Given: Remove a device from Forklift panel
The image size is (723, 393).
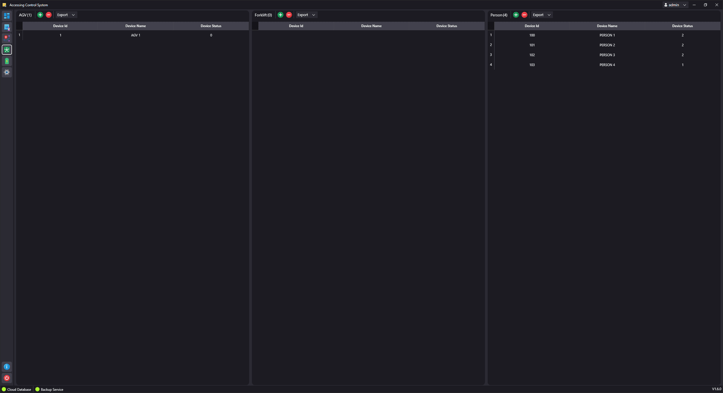Looking at the screenshot, I should (289, 15).
